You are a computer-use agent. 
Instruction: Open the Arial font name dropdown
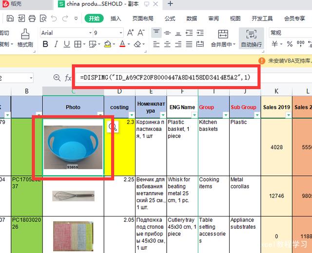[90, 33]
